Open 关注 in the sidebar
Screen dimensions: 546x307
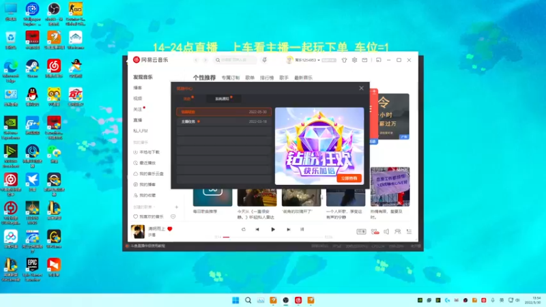click(x=138, y=109)
